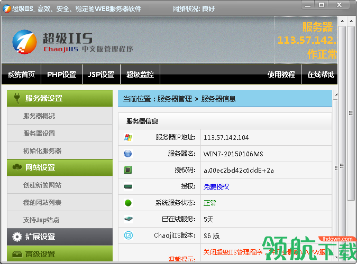The image size is (357, 264).
Task: Click the gear icon beside 扩展设置
Action: coord(17,237)
